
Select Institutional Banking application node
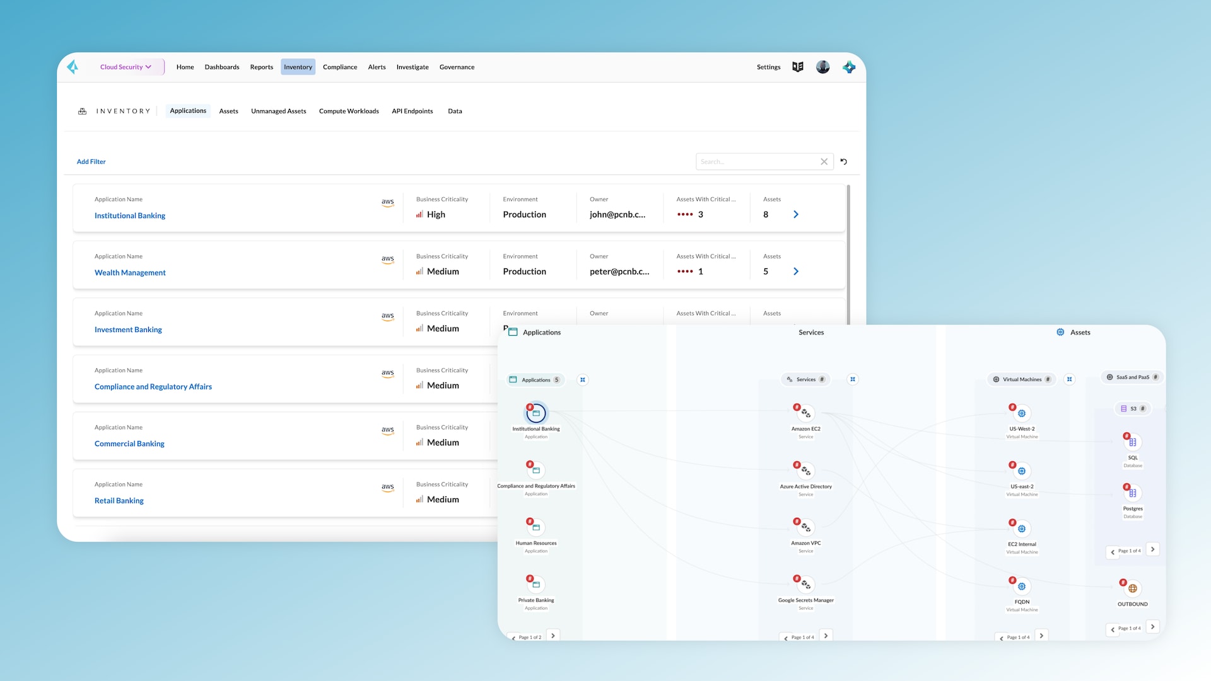click(536, 413)
